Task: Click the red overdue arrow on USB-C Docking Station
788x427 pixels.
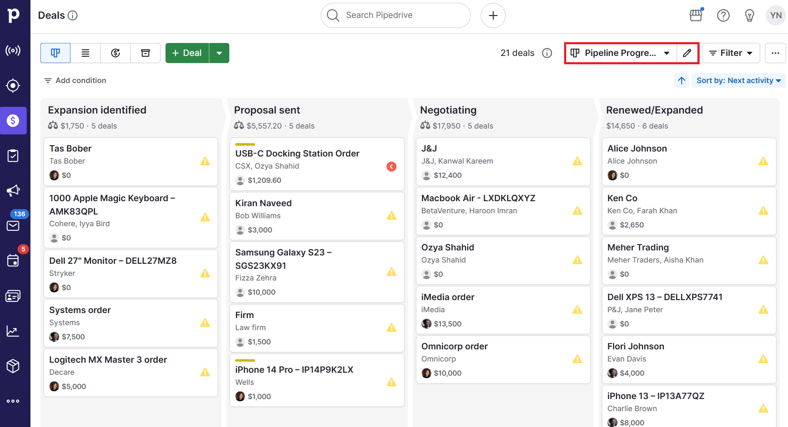Action: coord(391,167)
